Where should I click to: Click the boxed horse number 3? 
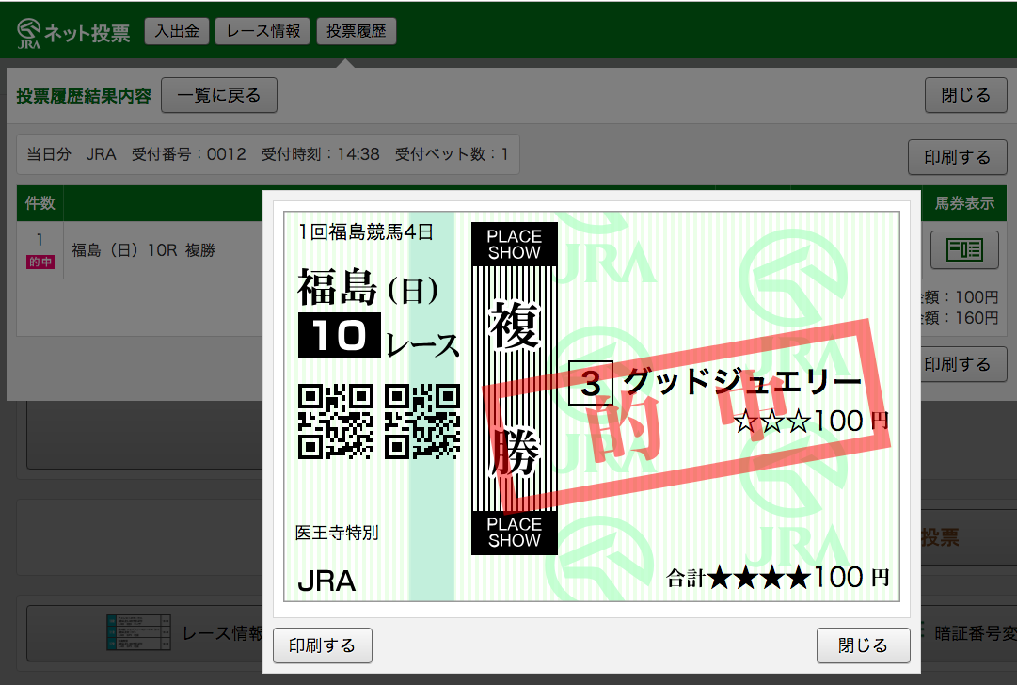pos(590,383)
